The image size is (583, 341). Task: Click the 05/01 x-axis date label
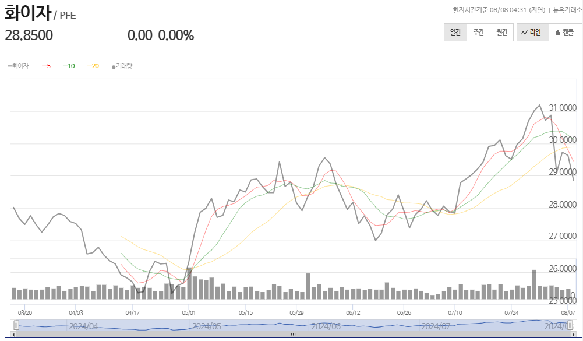click(189, 312)
